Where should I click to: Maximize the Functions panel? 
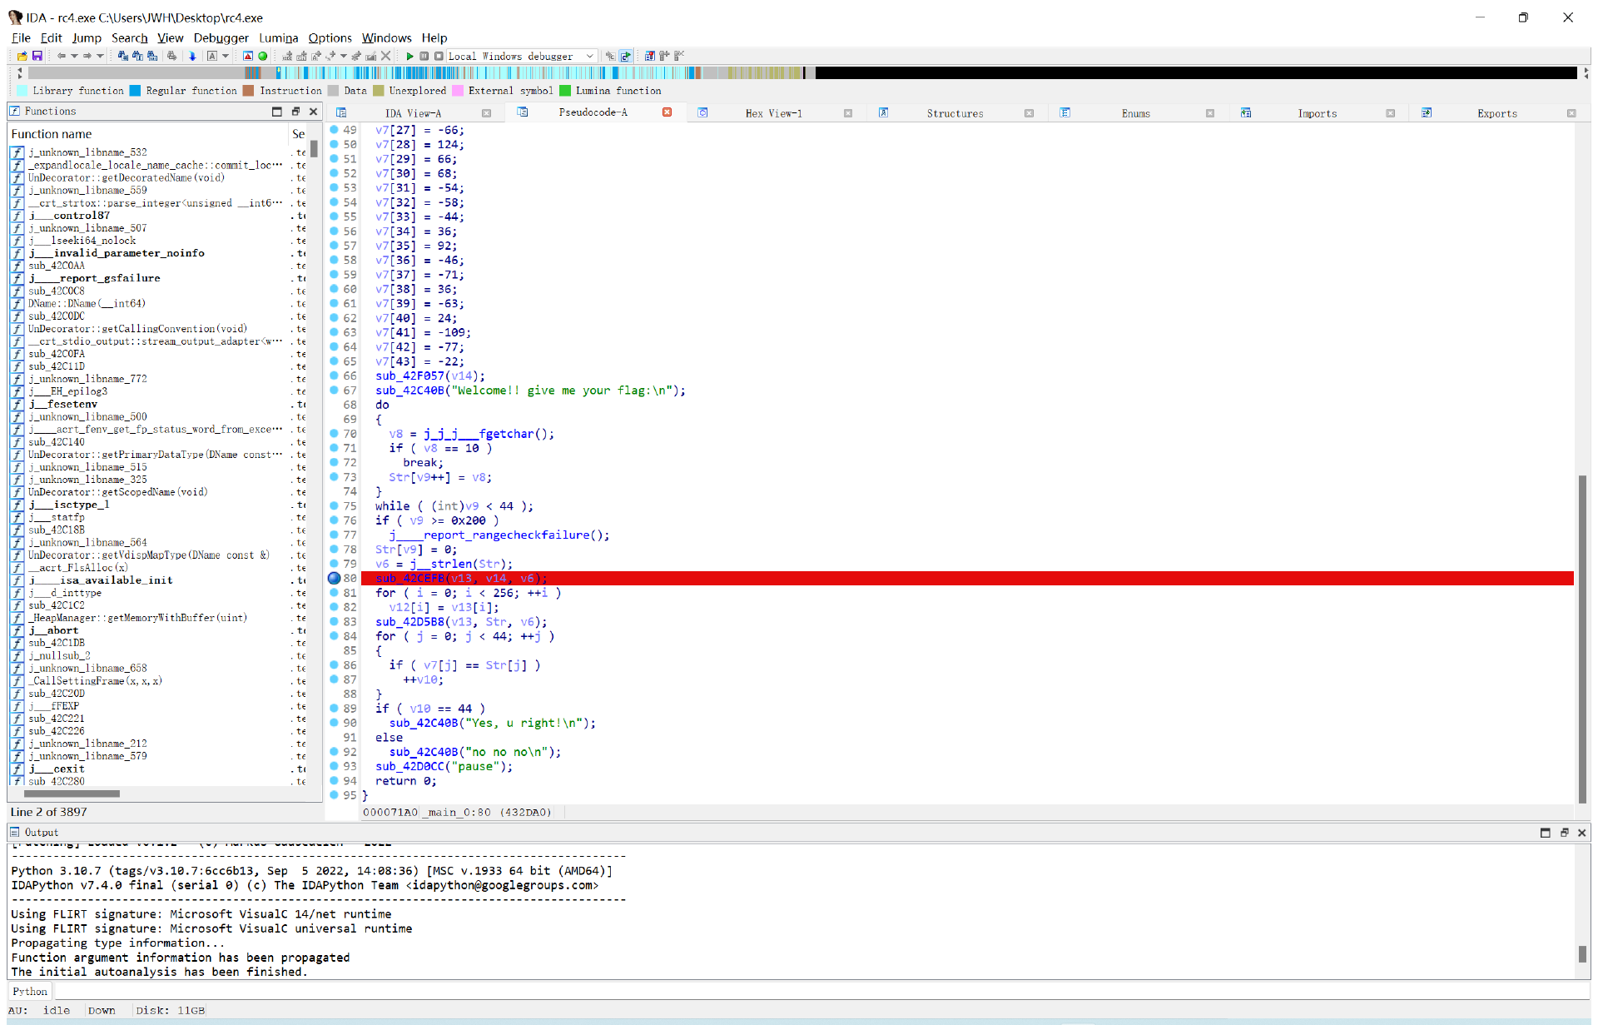point(277,112)
